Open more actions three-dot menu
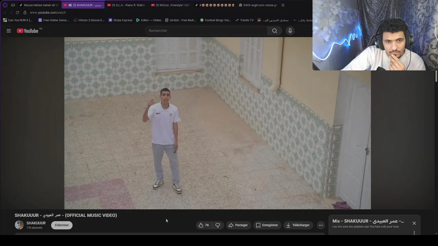438x246 pixels. (x=321, y=225)
